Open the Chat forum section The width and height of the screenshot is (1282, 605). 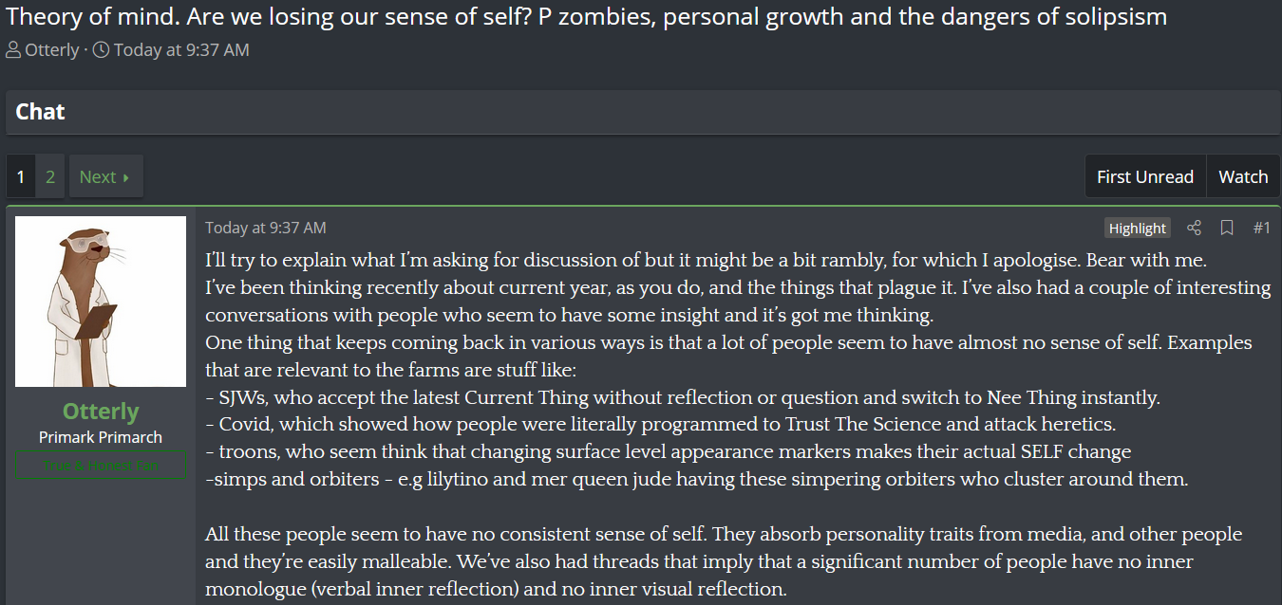click(x=41, y=112)
